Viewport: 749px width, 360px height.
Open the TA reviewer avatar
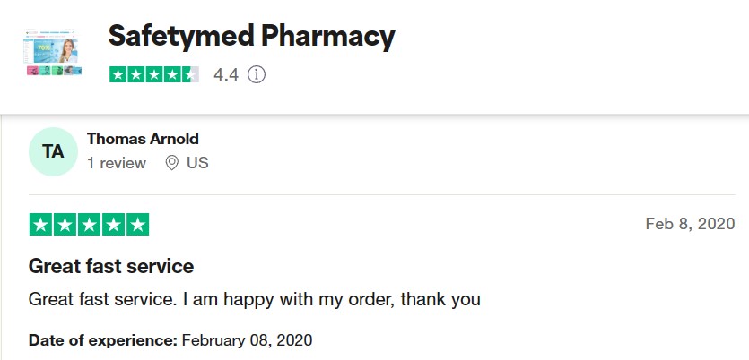(x=53, y=151)
